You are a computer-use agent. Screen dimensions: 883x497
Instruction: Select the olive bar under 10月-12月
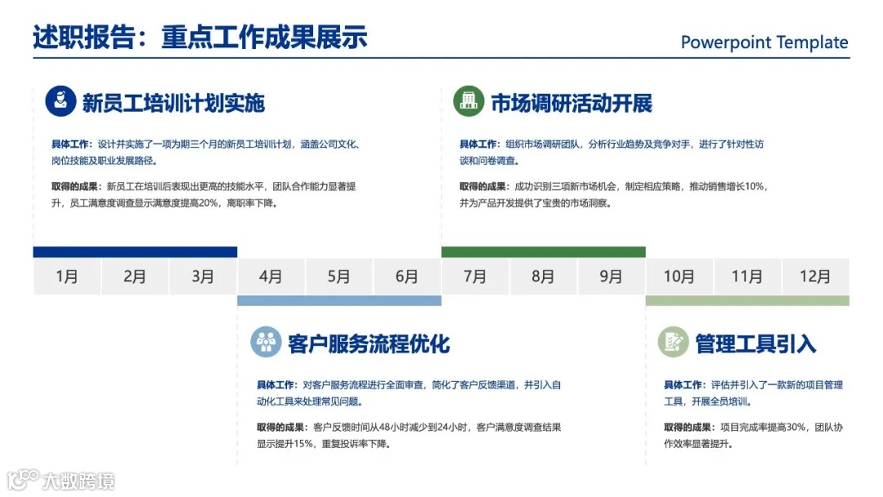746,301
